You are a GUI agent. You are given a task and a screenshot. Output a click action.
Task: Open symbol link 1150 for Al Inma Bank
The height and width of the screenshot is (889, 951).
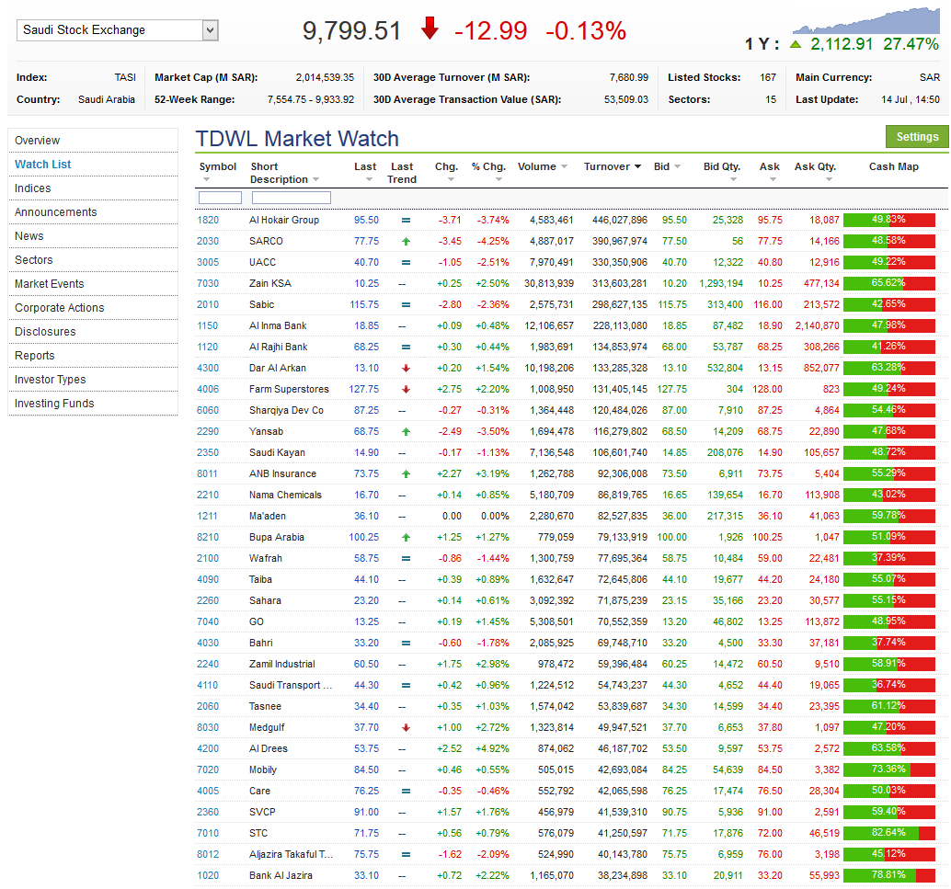coord(208,325)
